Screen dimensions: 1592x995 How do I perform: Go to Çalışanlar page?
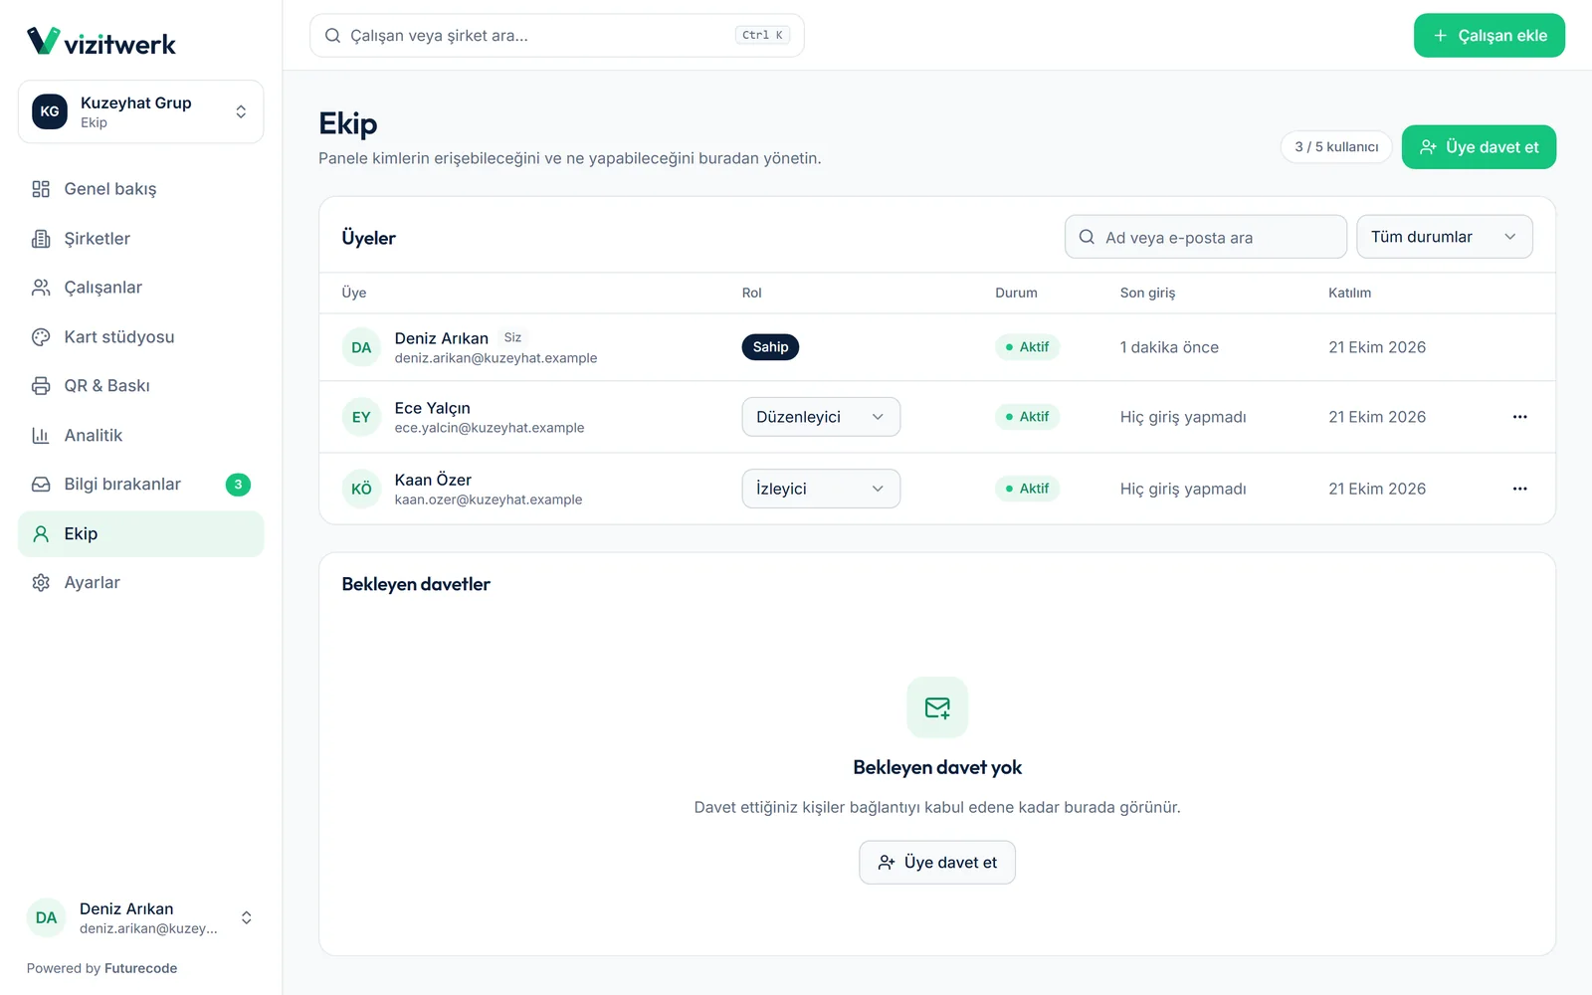point(140,288)
